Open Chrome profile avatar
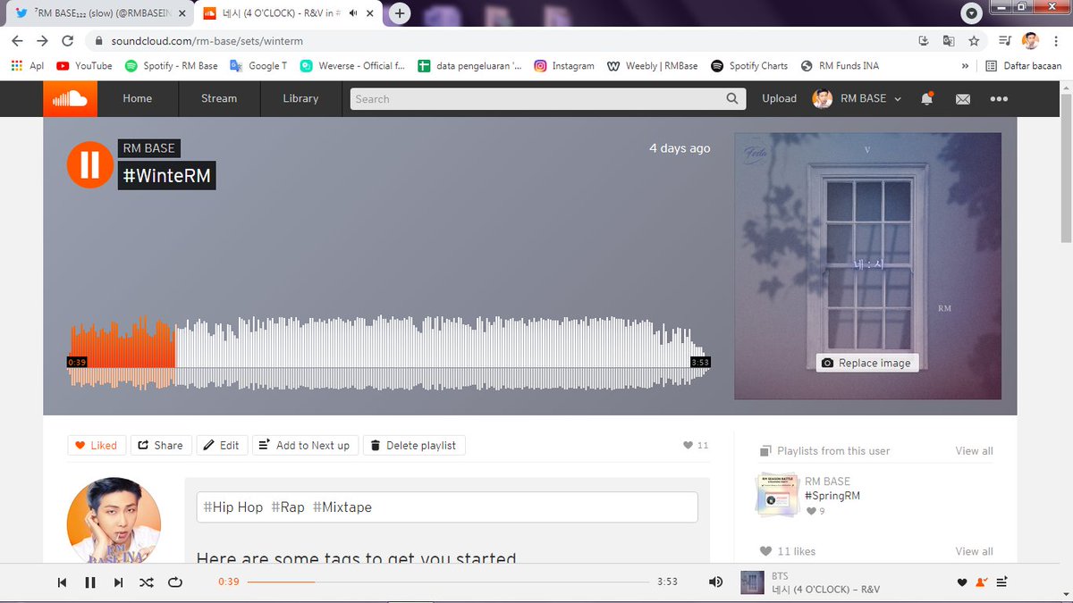Viewport: 1073px width, 603px height. [1030, 41]
